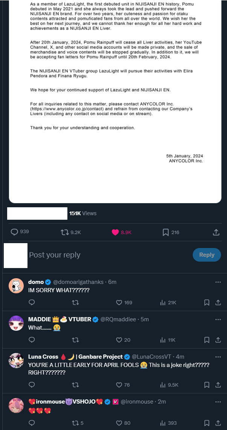View analytics on domo's reply
This screenshot has height=430, width=227.
click(x=163, y=302)
